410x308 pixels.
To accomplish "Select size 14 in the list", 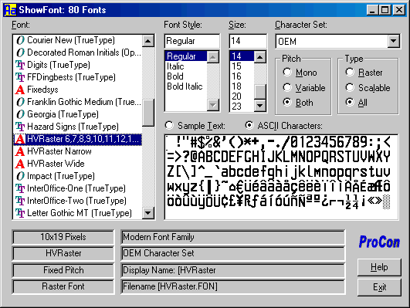I will pyautogui.click(x=242, y=56).
